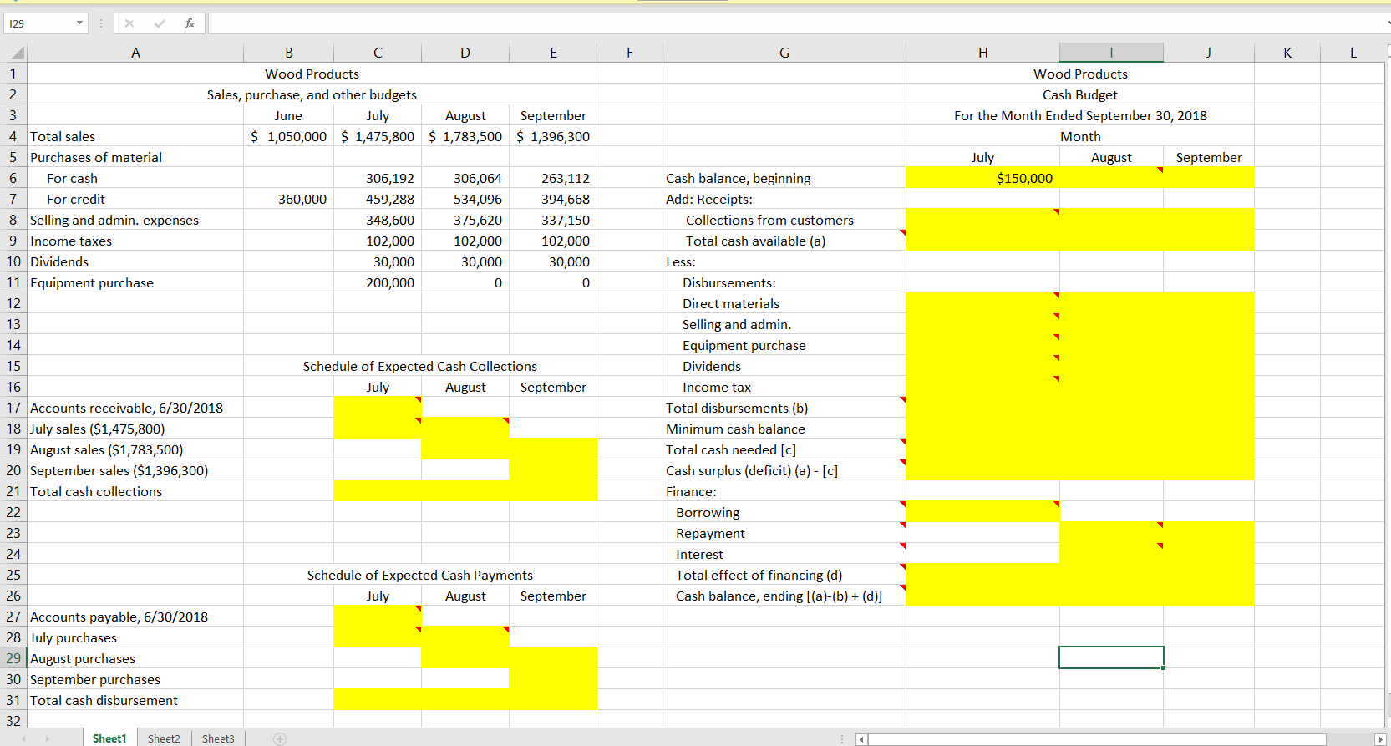Select the 306,192 July cash purchases cell

coord(378,178)
